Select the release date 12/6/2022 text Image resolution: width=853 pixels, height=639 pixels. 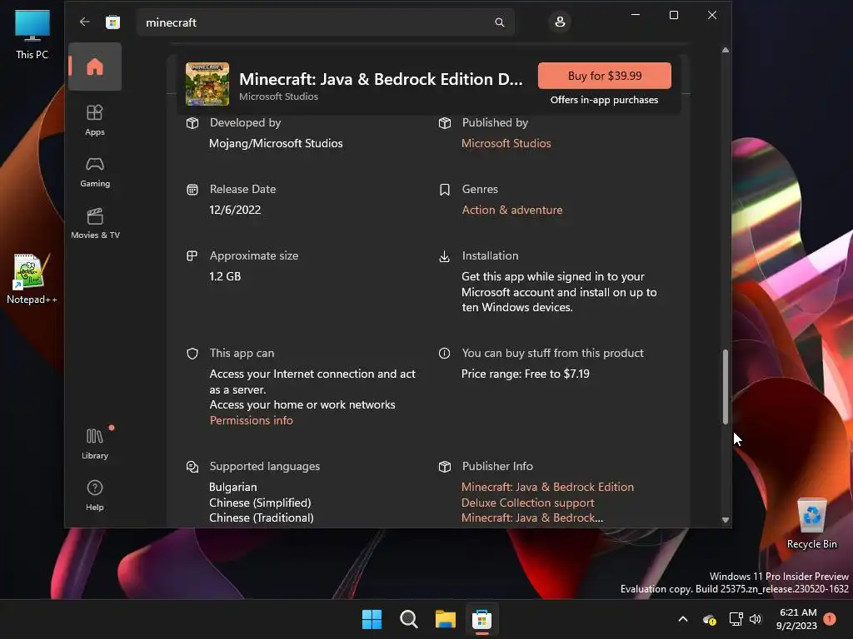[x=235, y=210]
